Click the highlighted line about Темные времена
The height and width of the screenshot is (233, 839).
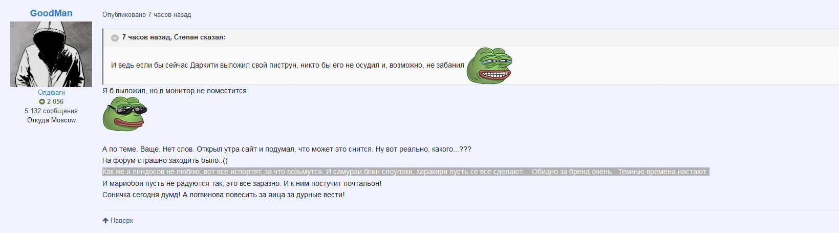[405, 172]
